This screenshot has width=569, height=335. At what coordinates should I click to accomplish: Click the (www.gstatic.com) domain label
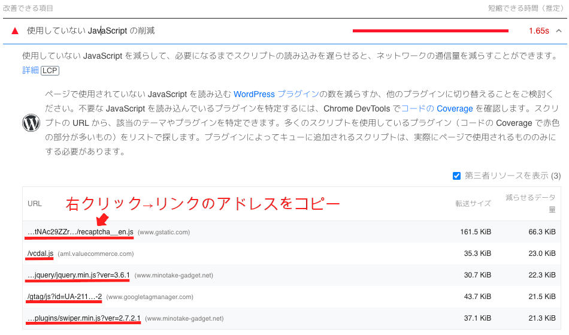tap(164, 233)
